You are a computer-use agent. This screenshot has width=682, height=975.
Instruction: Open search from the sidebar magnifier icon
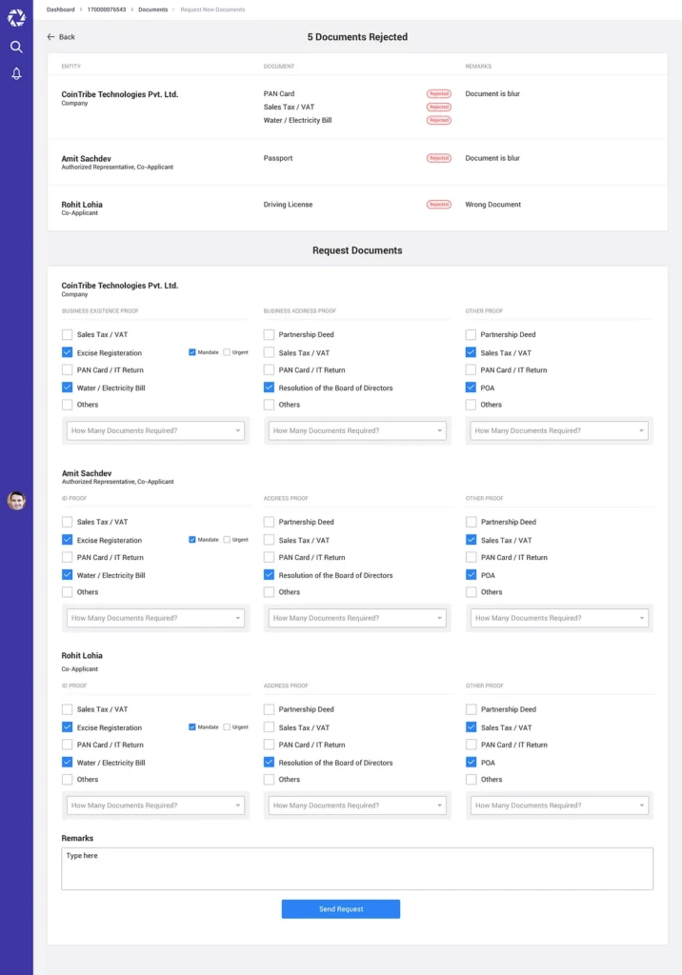(x=16, y=47)
